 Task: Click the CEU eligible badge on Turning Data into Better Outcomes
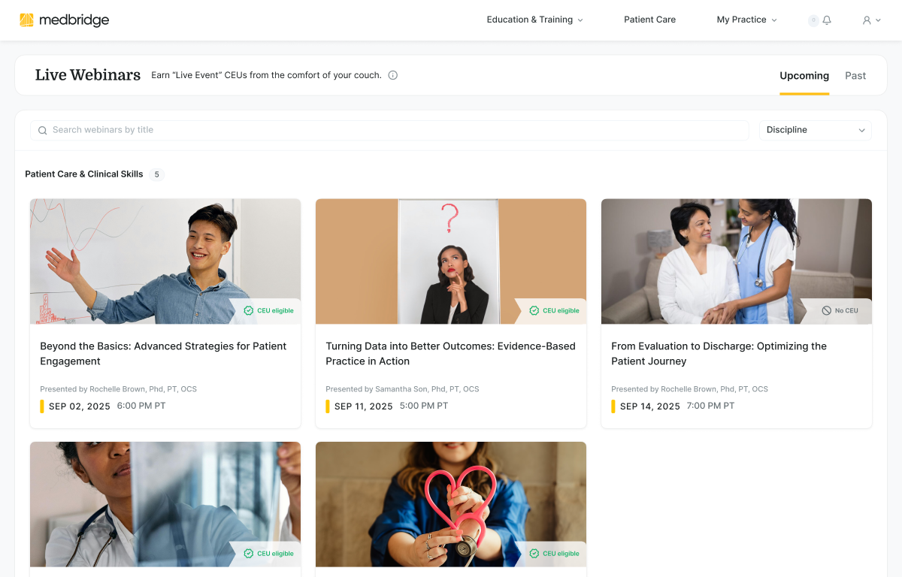pyautogui.click(x=554, y=310)
